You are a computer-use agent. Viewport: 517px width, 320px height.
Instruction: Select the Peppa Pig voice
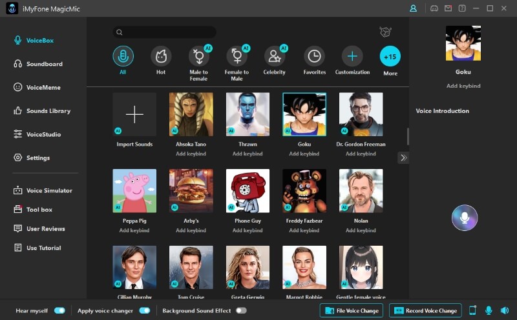134,191
